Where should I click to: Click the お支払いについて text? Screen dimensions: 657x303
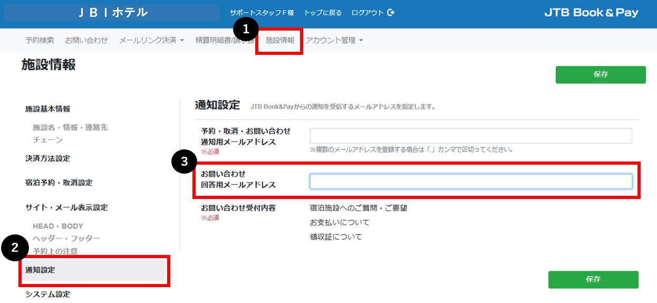pyautogui.click(x=340, y=223)
